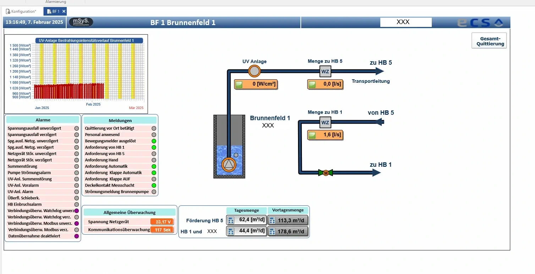
Task: Click the WZ meter for Menge zu HB 1
Action: pyautogui.click(x=325, y=122)
